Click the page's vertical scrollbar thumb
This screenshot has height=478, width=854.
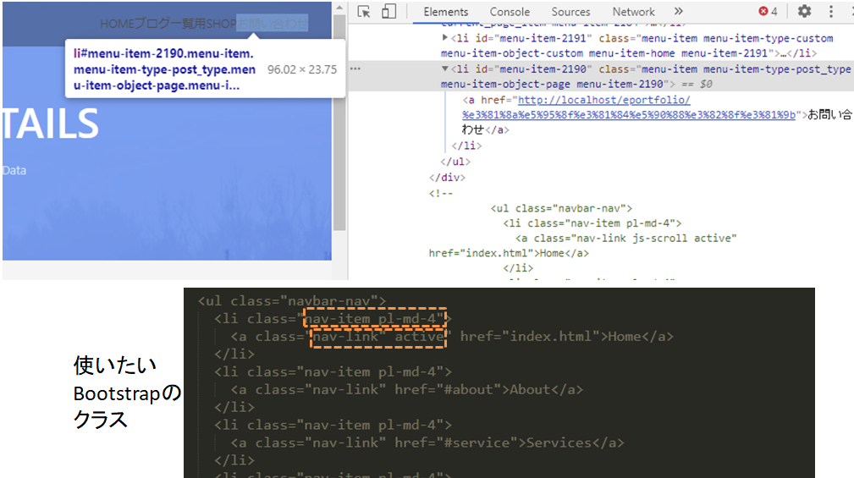coord(339,123)
